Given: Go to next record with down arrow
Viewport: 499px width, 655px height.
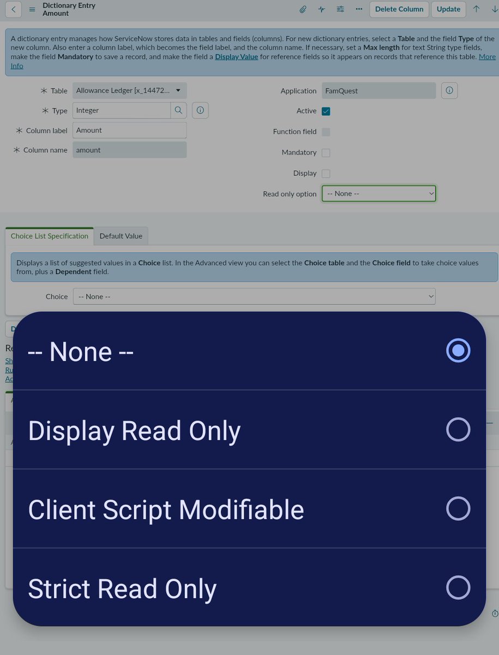Looking at the screenshot, I should (x=494, y=9).
